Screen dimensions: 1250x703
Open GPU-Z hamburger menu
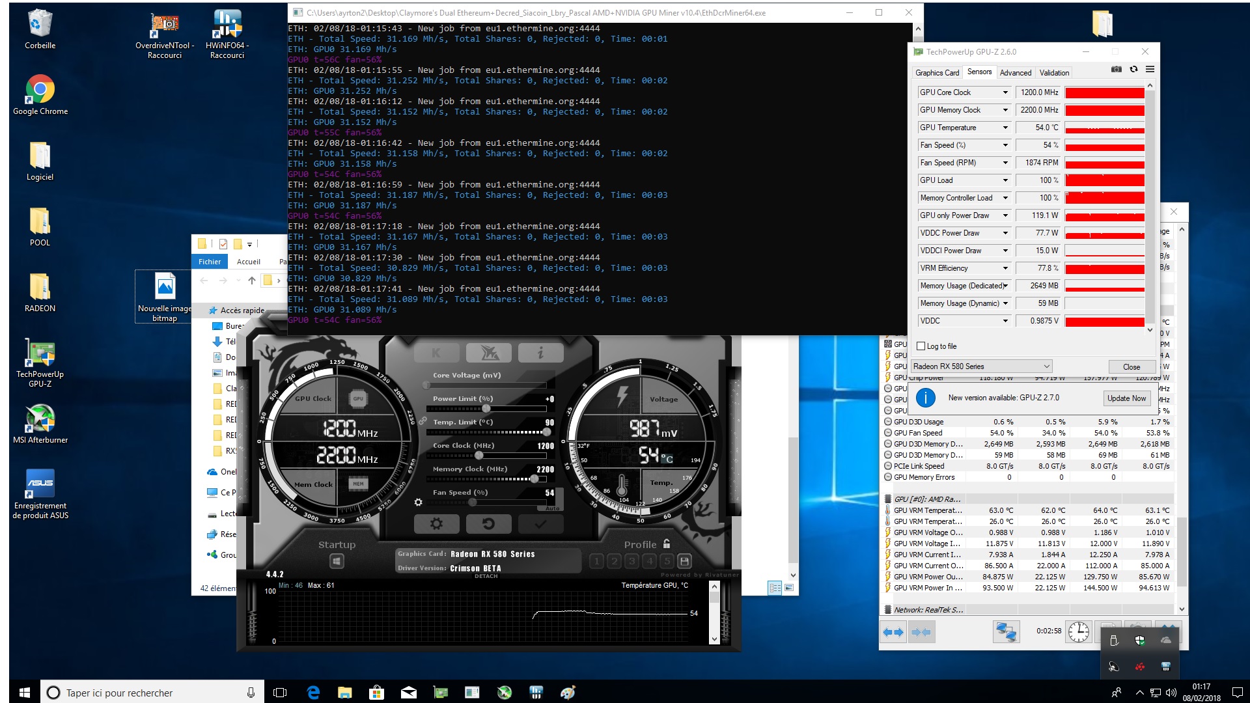1150,70
